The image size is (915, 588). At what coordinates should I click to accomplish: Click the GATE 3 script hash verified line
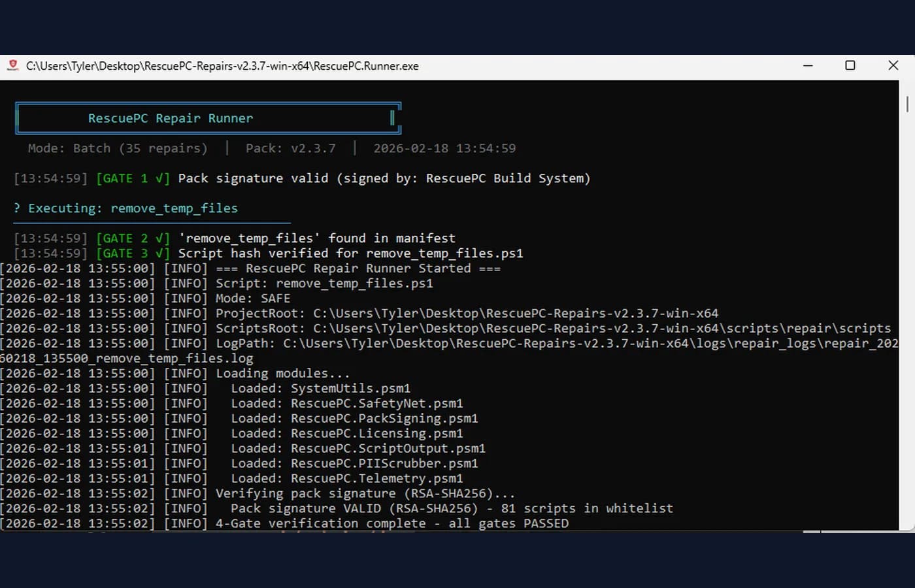tap(269, 253)
